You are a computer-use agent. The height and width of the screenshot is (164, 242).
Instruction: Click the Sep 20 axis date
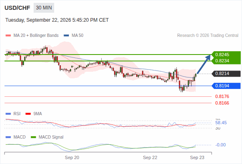(72, 157)
